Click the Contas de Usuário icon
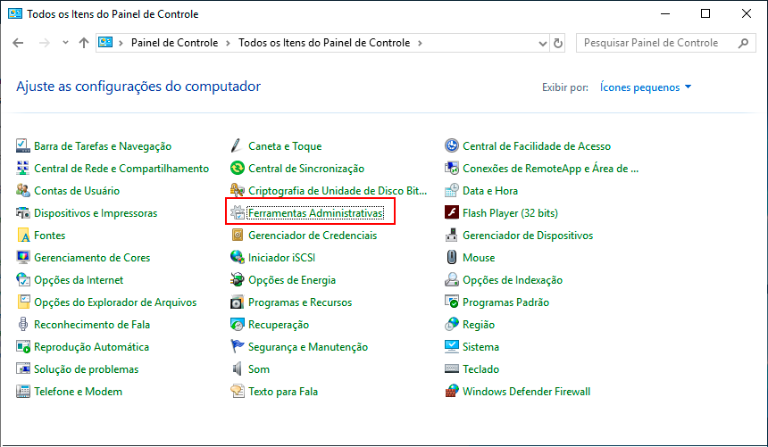The width and height of the screenshot is (768, 447). tap(23, 190)
